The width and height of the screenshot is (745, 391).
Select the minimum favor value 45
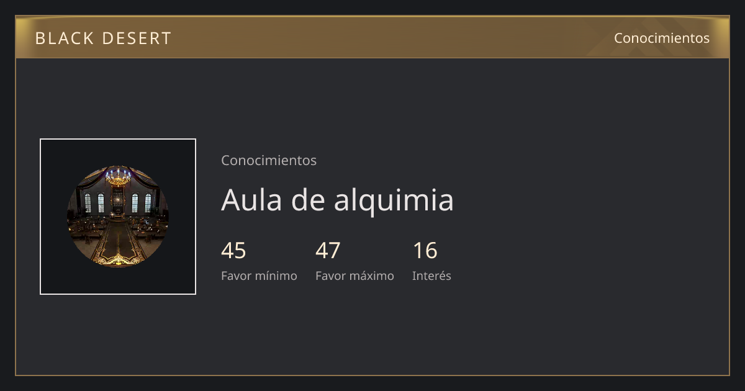[233, 251]
